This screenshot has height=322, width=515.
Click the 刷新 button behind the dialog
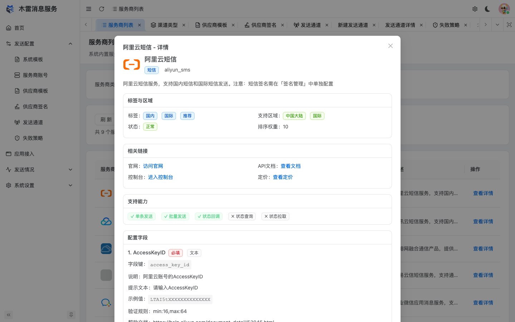click(106, 119)
